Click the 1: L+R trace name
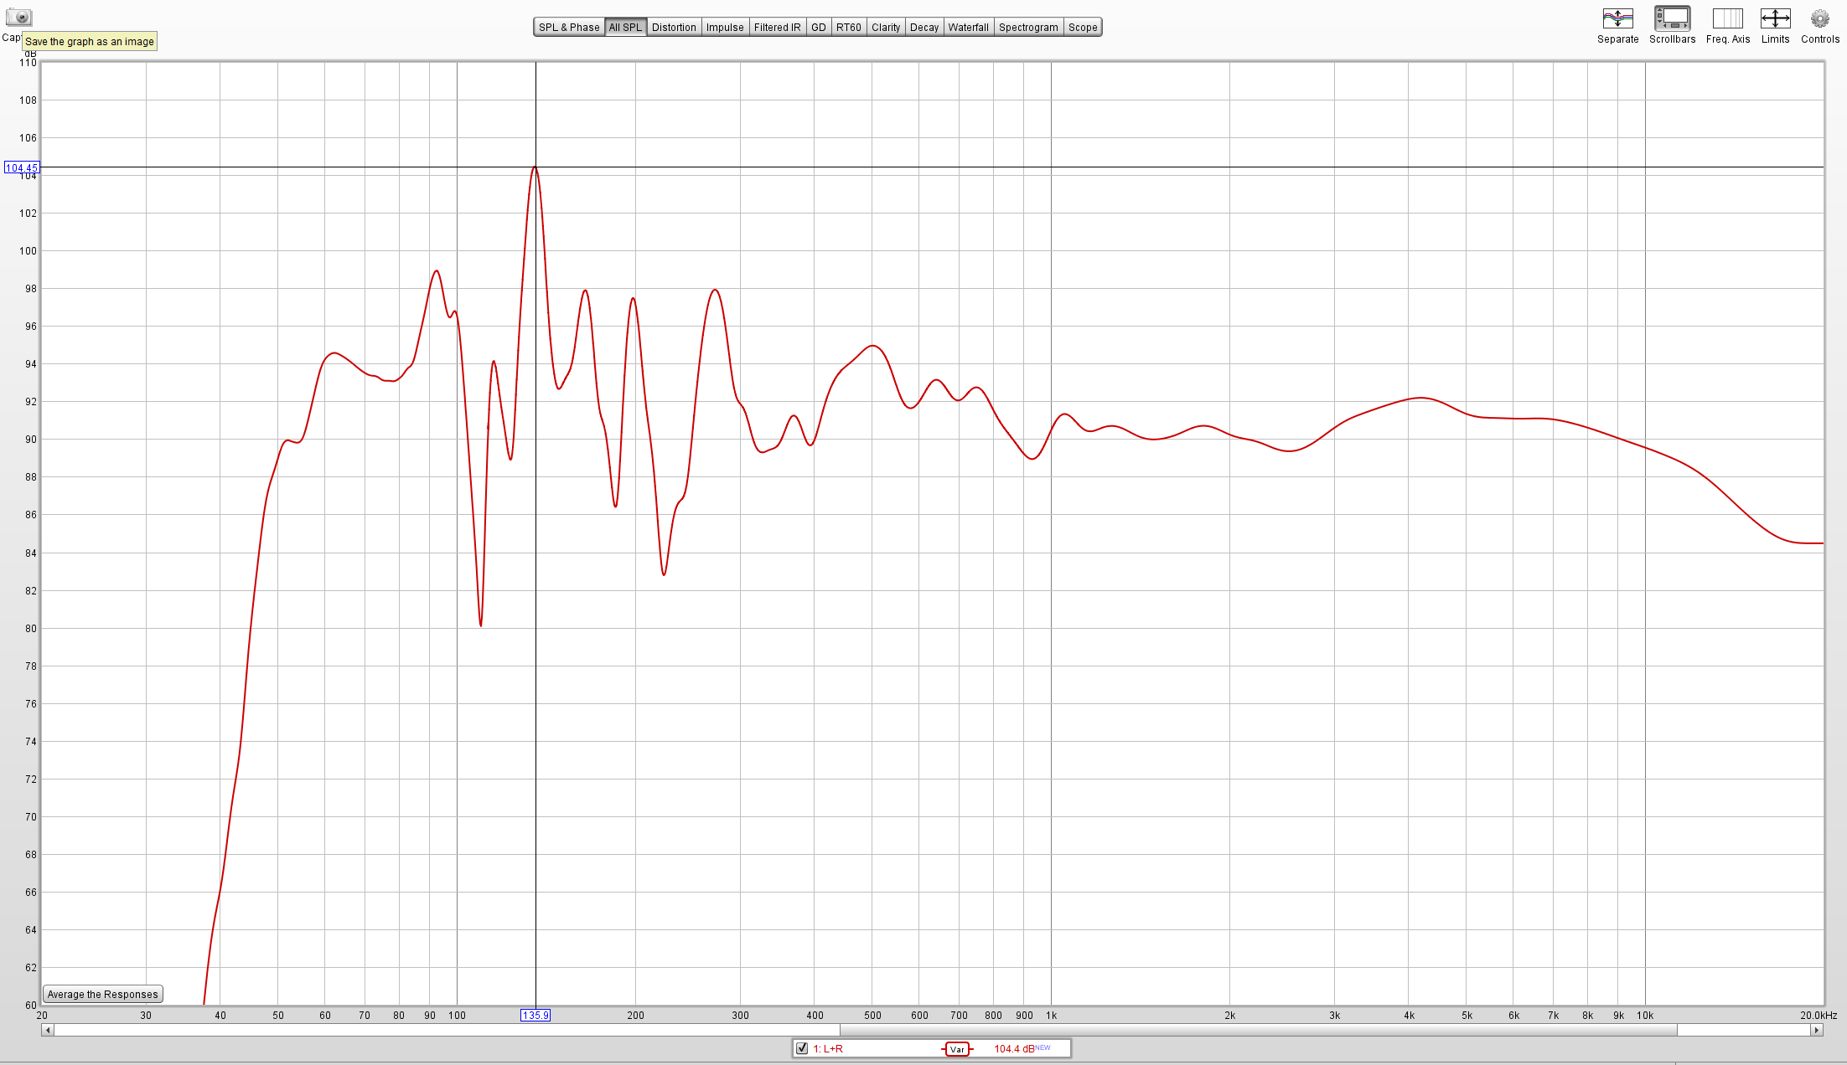This screenshot has height=1065, width=1847. pos(828,1048)
